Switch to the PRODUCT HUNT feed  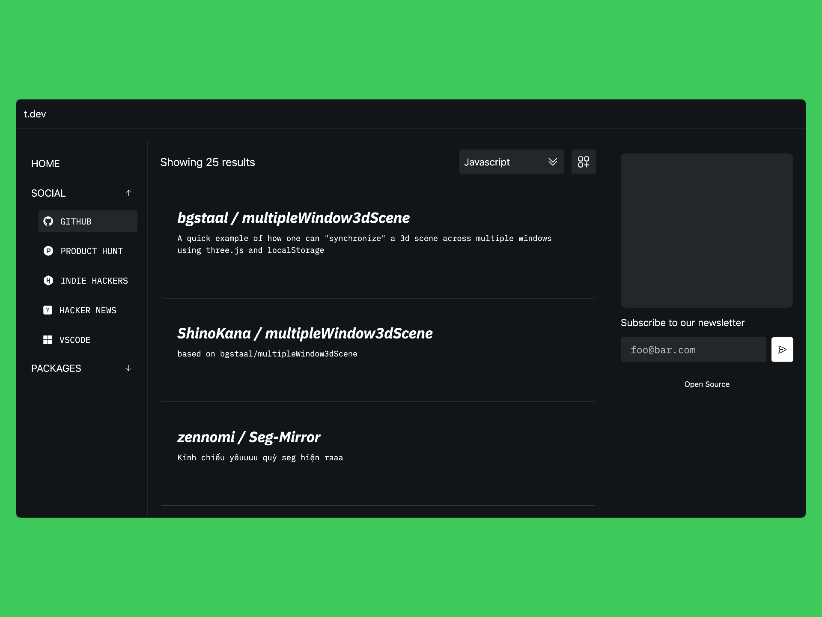point(91,251)
